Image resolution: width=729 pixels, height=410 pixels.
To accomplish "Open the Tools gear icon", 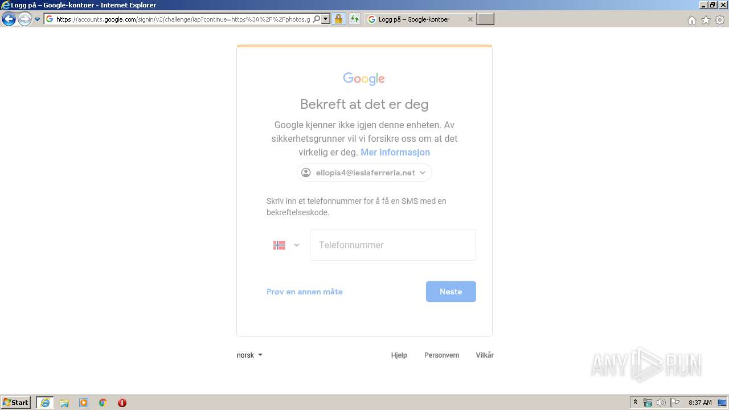I will (720, 20).
